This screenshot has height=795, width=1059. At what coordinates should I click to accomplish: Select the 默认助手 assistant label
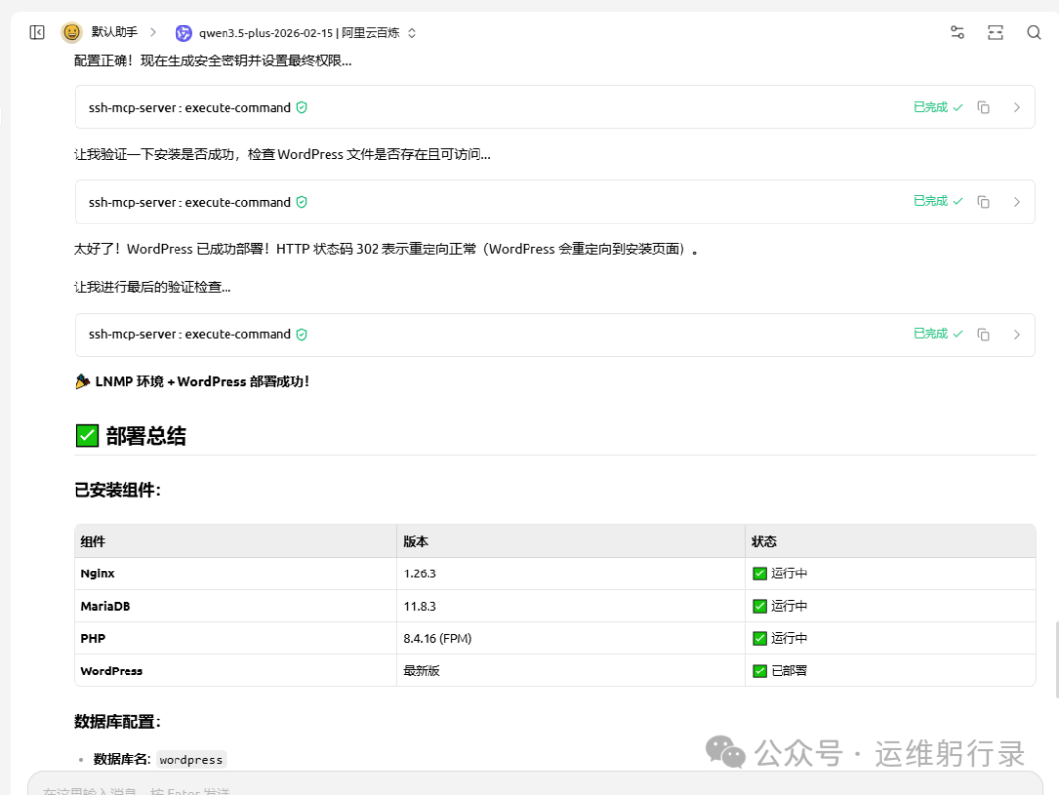116,32
